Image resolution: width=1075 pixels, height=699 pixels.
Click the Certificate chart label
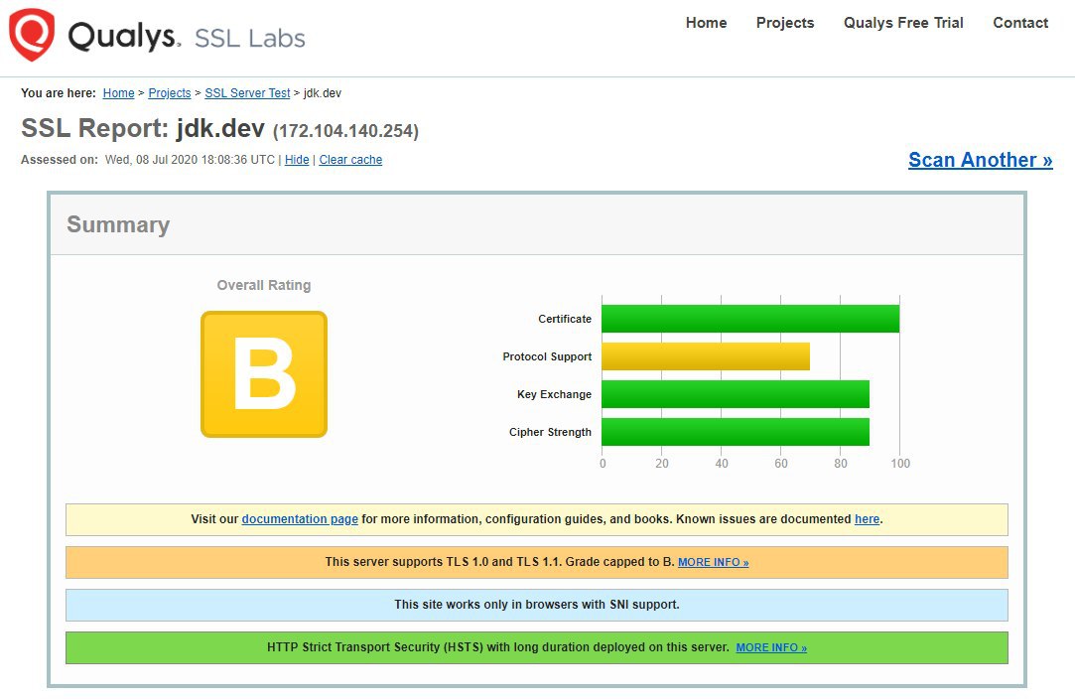tap(565, 319)
